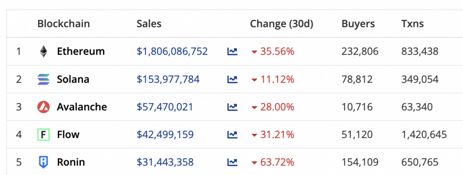Open Ethereum sales figure $1,806,086,752
The height and width of the screenshot is (175, 463).
(172, 52)
